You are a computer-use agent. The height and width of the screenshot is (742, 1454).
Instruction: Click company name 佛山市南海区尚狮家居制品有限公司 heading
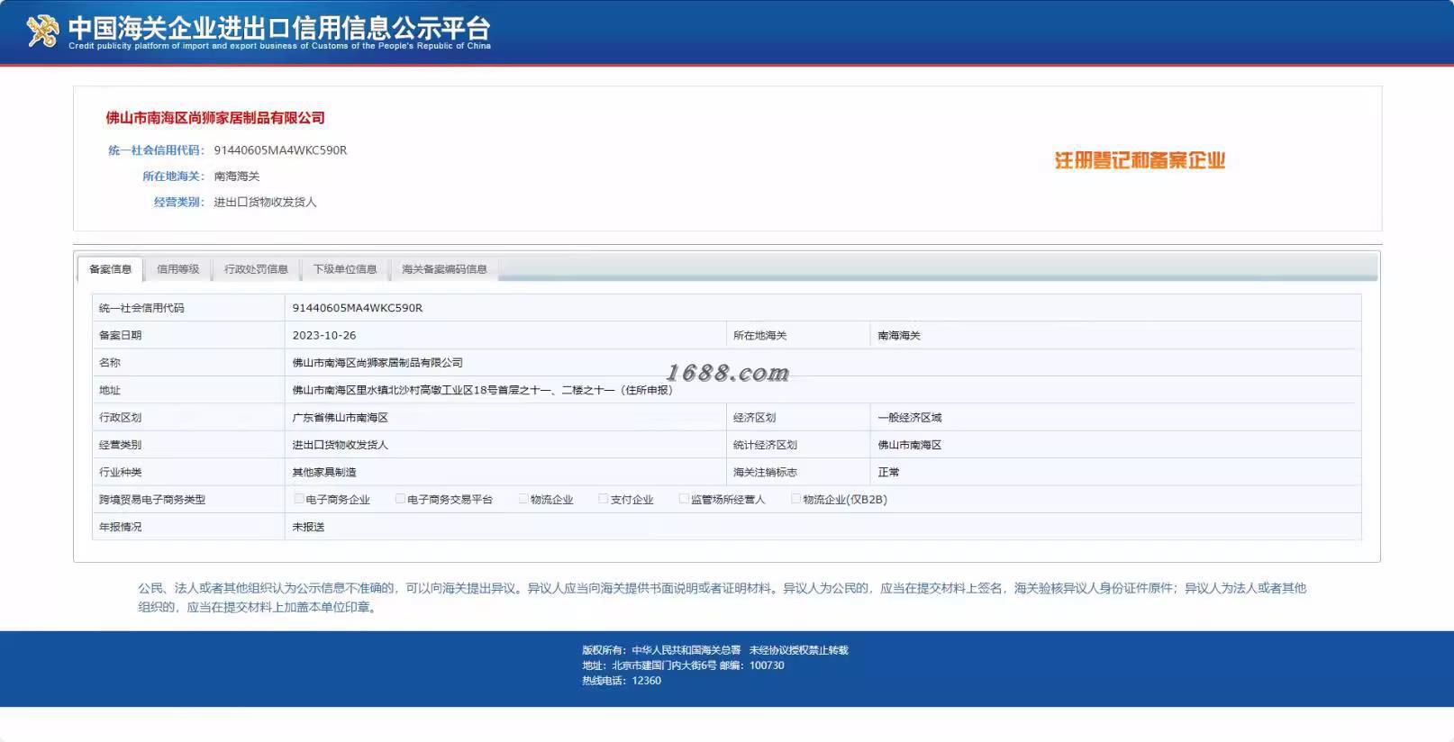[215, 118]
